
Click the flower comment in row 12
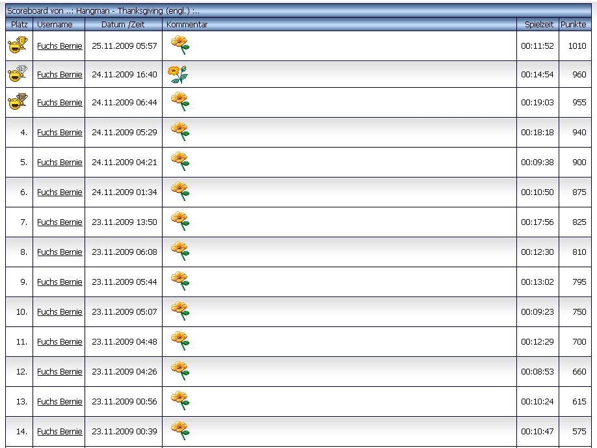pyautogui.click(x=180, y=371)
